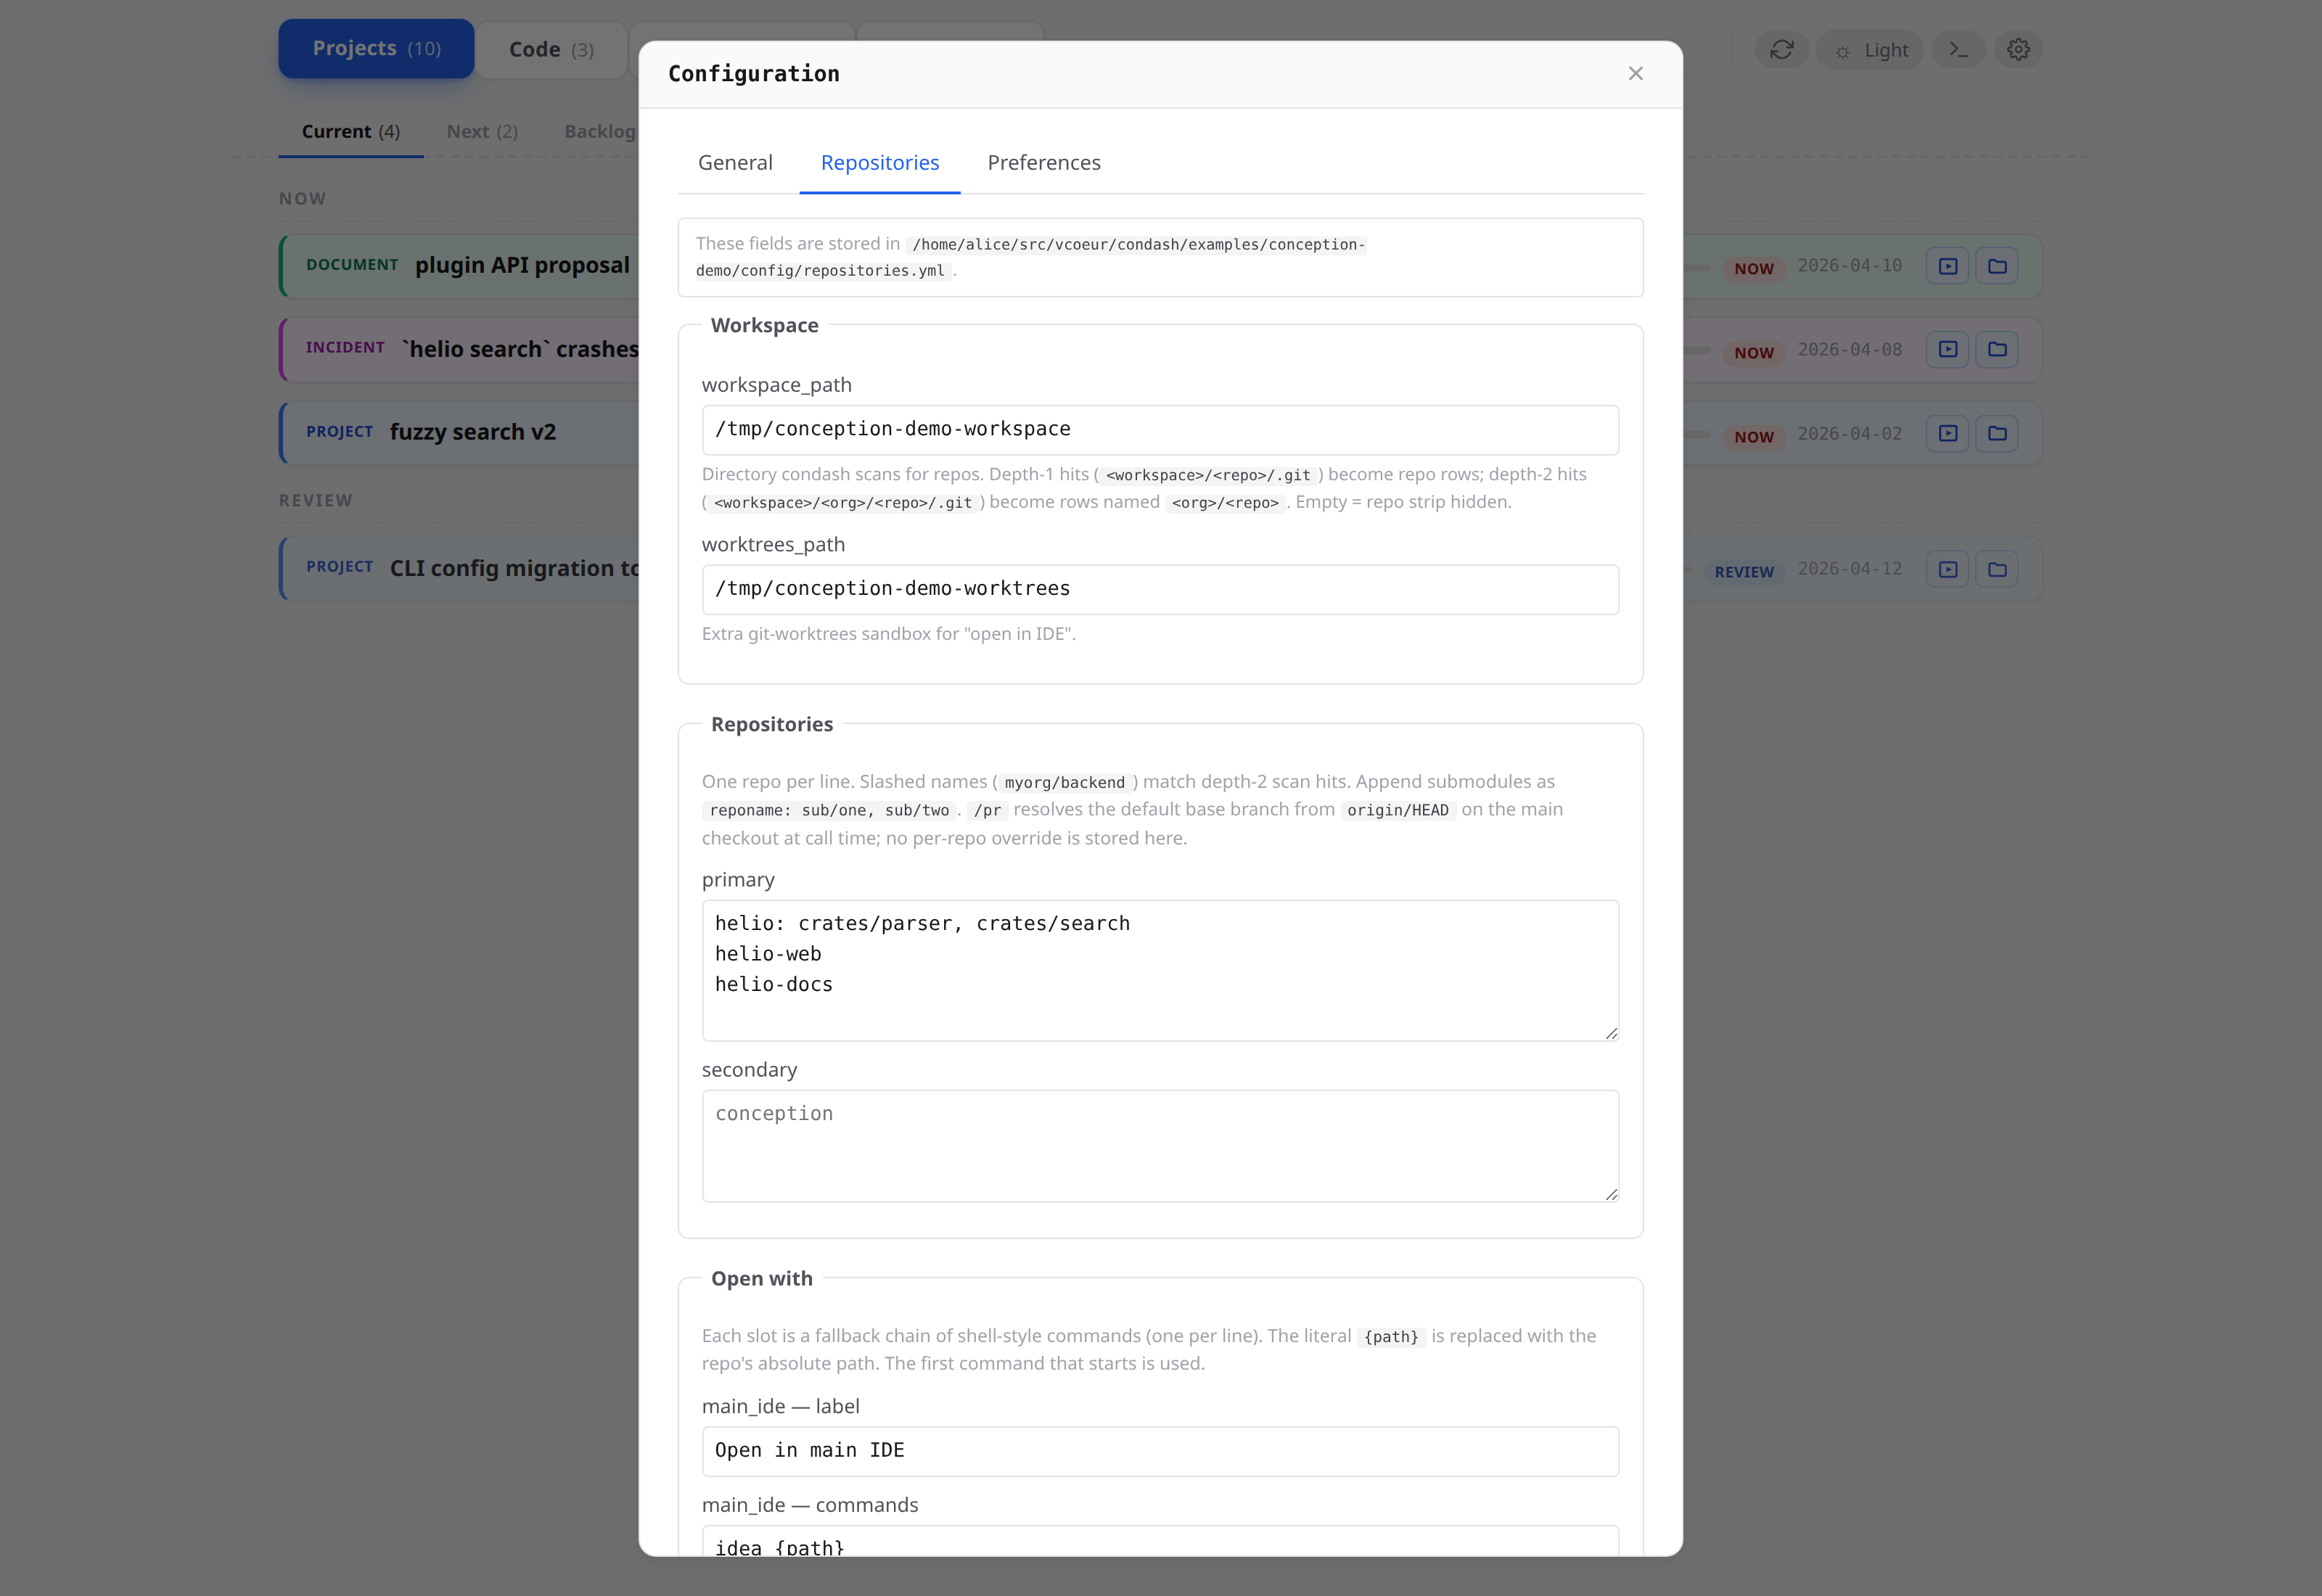Toggle the Light theme switch
Viewport: 2322px width, 1596px height.
(x=1870, y=48)
